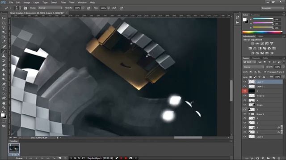286x160 pixels.
Task: Select the Move tool
Action: 4,18
